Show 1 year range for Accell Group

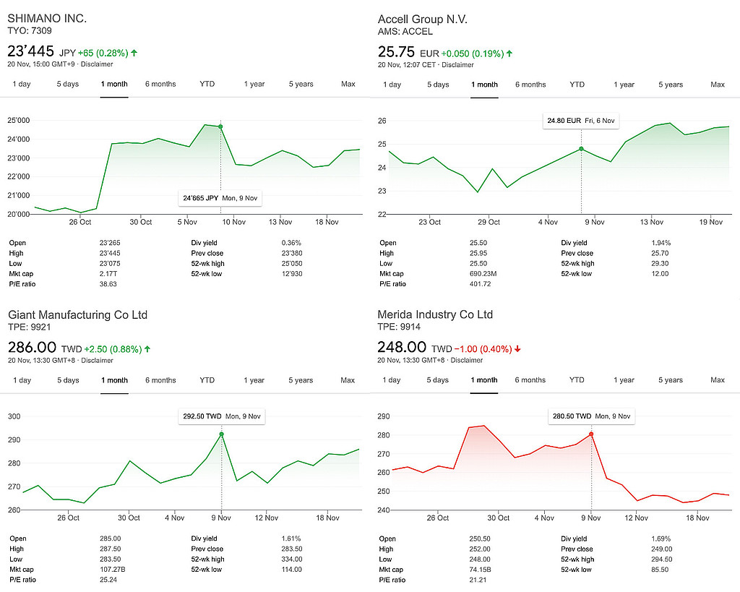click(x=624, y=85)
